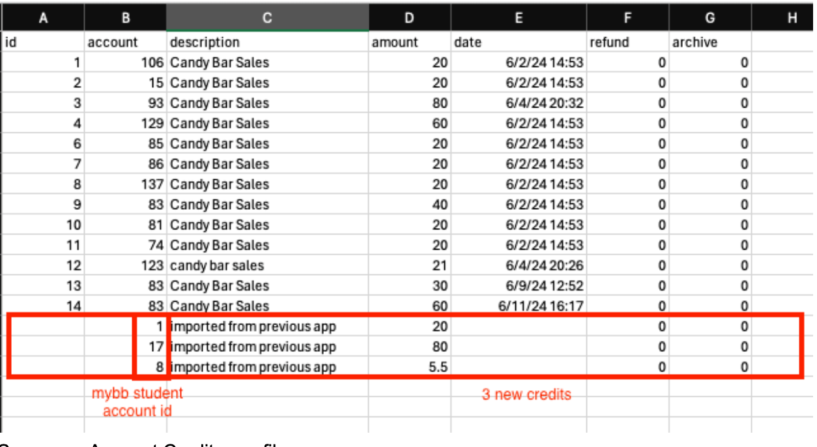The width and height of the screenshot is (817, 447).
Task: Select account cell containing 86
Action: tap(126, 164)
